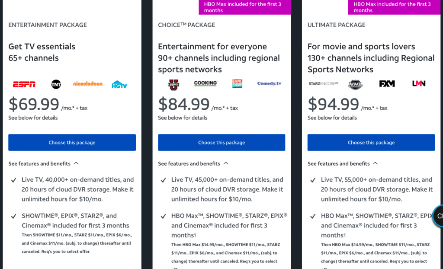
Task: Click the 40,000+ on-demand titles feature
Action: click(x=78, y=189)
